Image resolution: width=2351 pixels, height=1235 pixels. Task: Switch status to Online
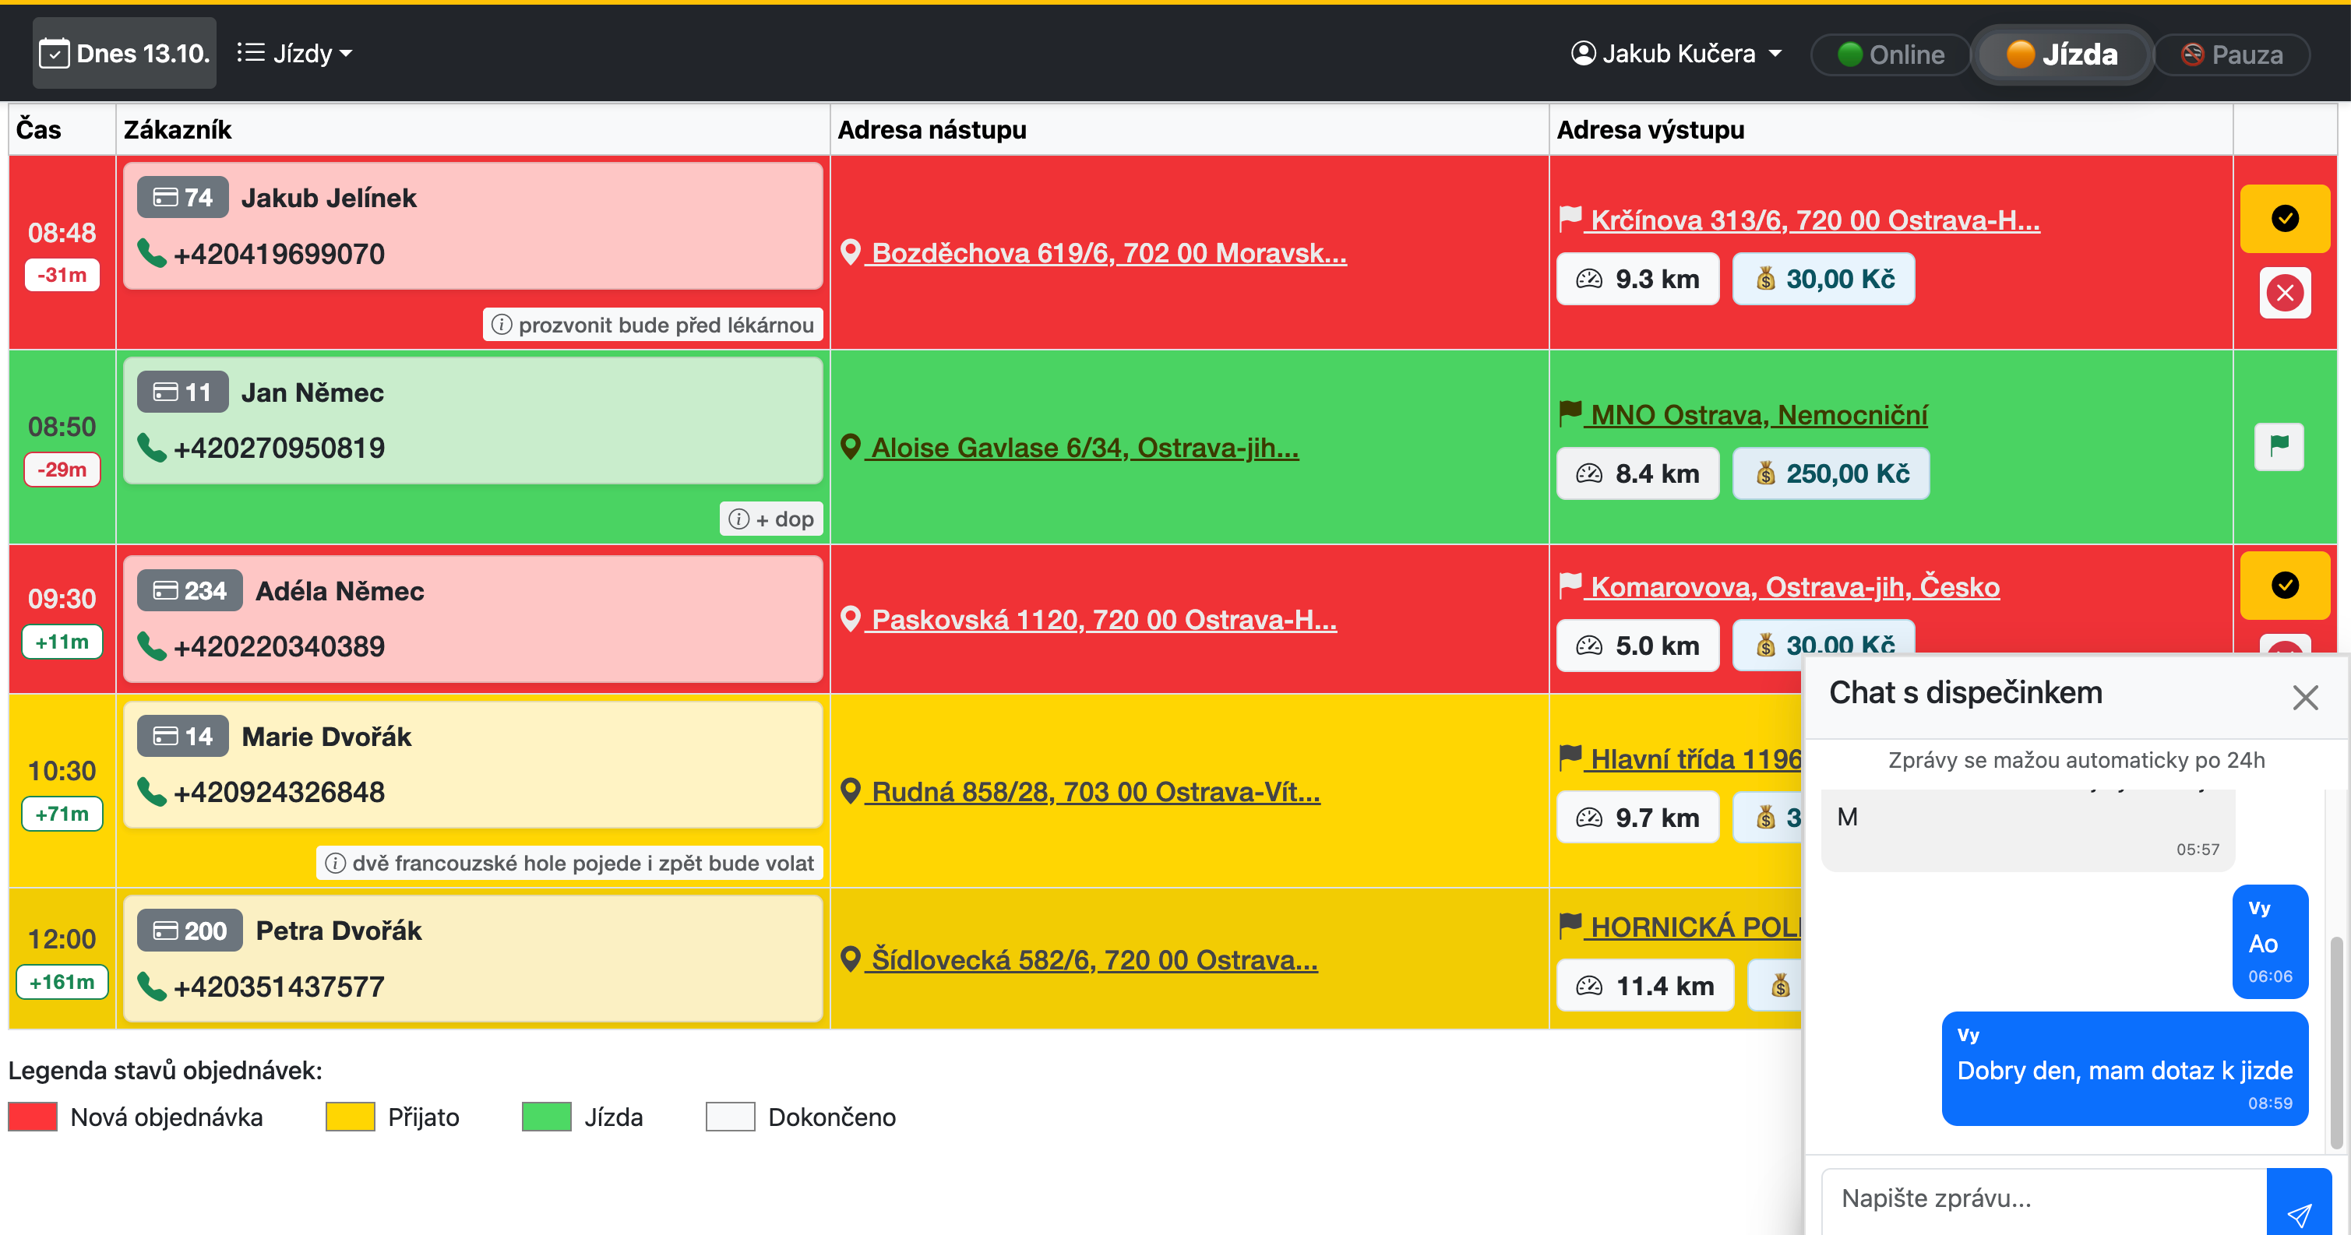pyautogui.click(x=1890, y=55)
